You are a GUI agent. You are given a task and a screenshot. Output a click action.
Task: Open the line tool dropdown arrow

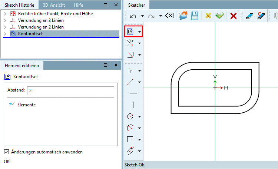[139, 82]
